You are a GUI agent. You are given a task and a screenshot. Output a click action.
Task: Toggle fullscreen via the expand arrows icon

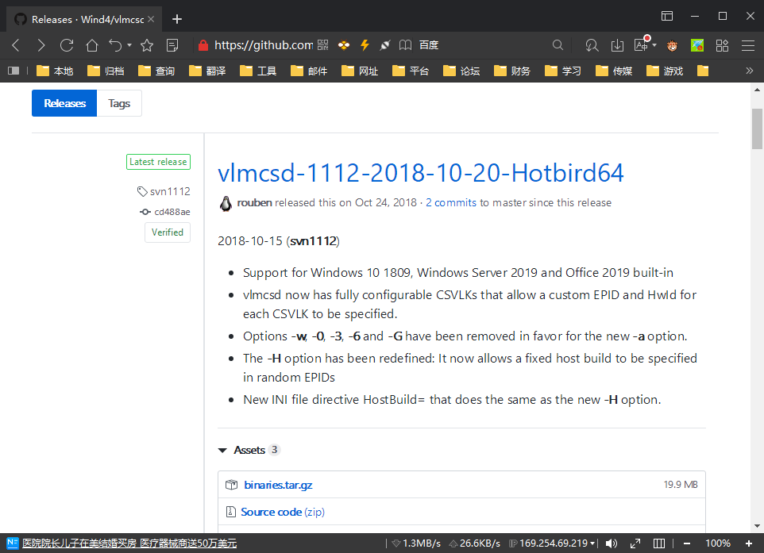[x=635, y=543]
